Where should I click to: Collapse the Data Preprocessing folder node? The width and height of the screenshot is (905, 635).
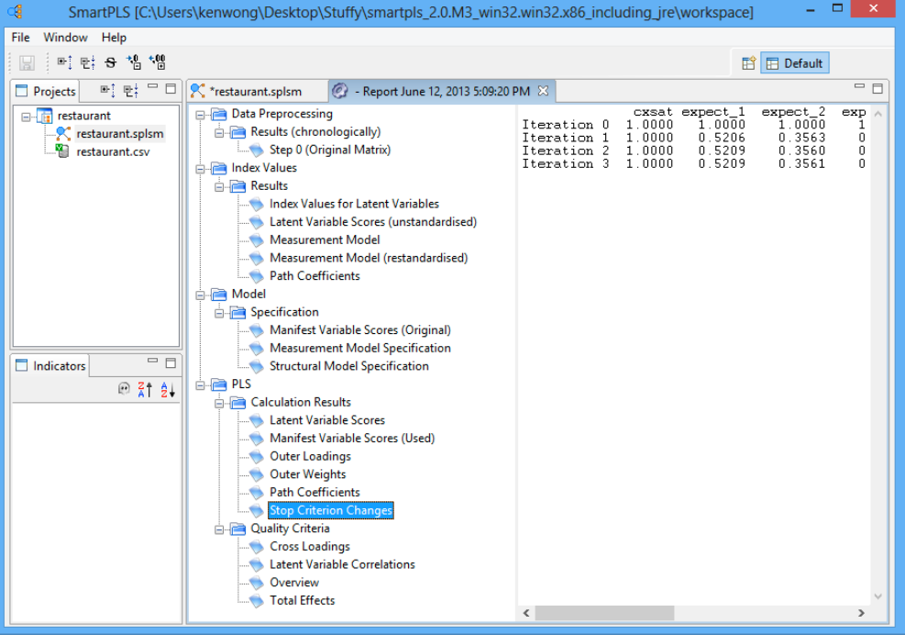[201, 115]
